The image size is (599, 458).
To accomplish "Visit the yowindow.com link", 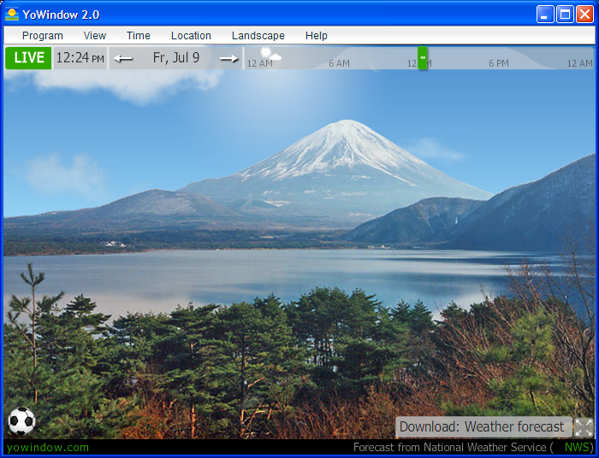I will (x=48, y=447).
